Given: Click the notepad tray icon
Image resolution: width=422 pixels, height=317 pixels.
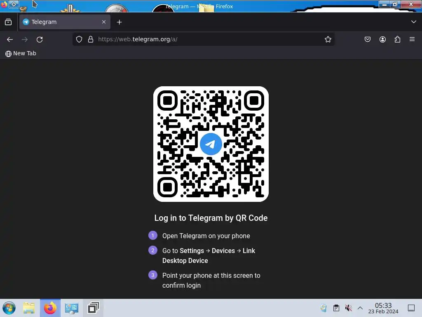Looking at the screenshot, I should tap(324, 308).
